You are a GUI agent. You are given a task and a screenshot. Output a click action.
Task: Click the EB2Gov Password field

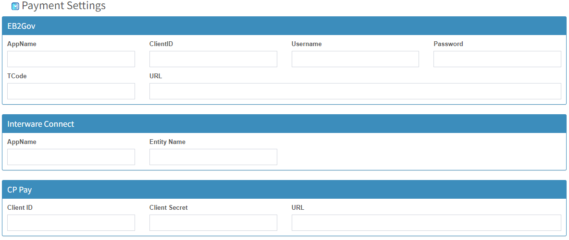[x=497, y=59]
